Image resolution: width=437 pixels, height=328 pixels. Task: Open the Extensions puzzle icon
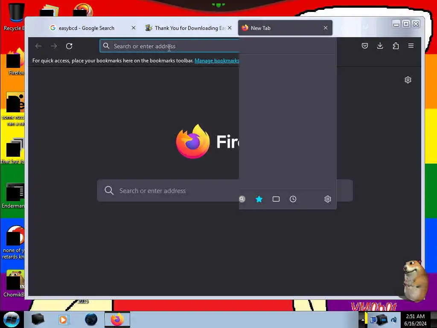396,46
